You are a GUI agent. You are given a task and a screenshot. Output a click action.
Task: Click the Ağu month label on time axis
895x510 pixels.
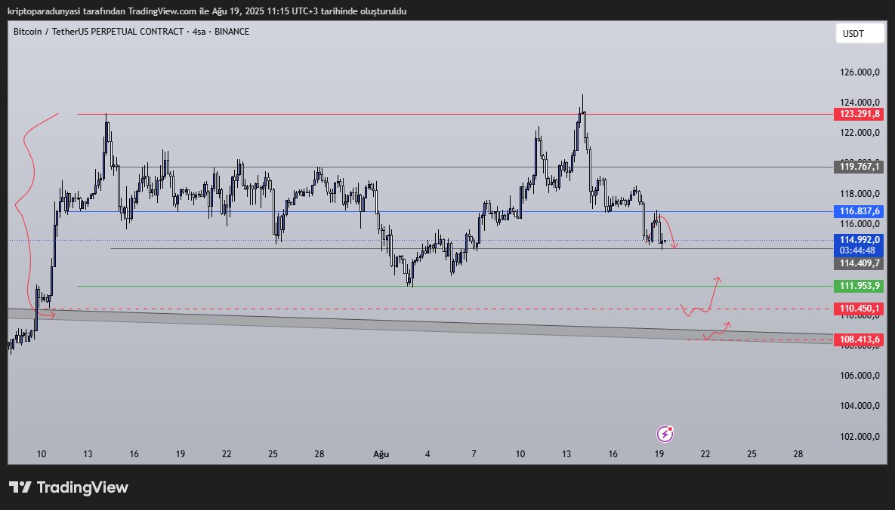point(381,454)
